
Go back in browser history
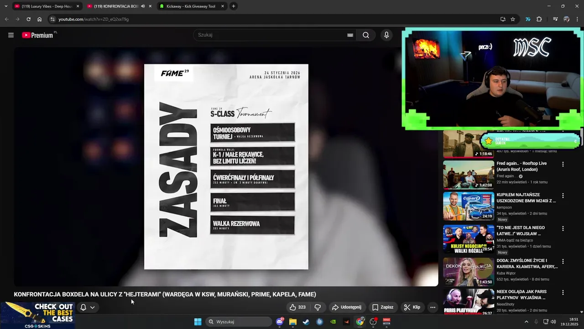tap(6, 19)
